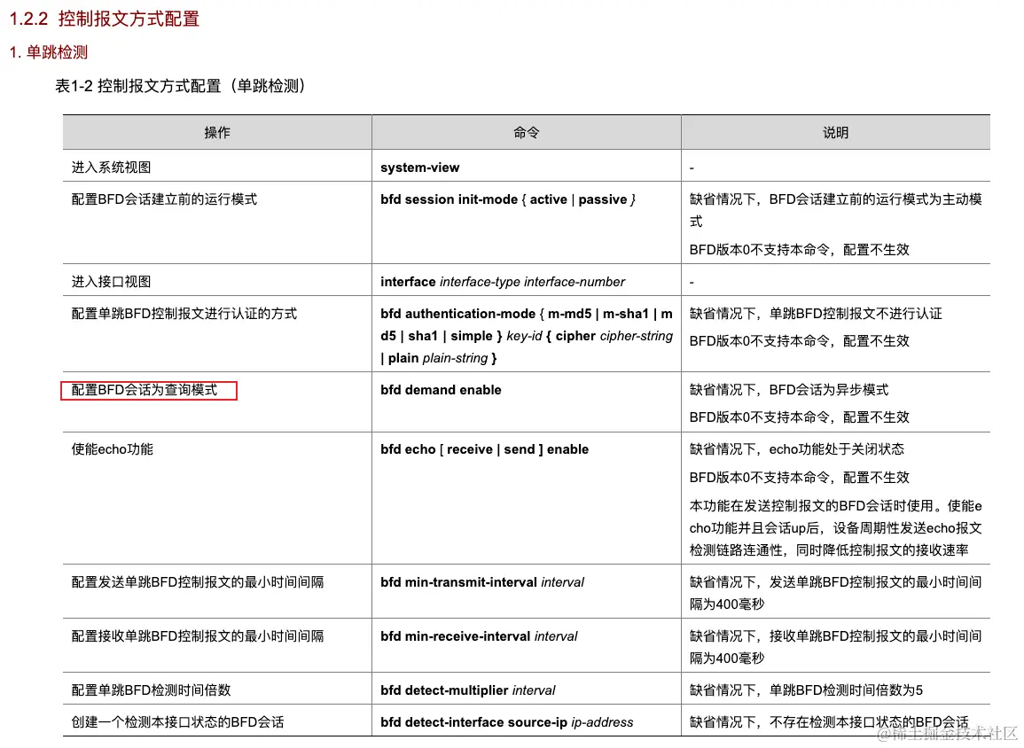Click the text '缺省情况下，不存在检测本接口状态的BFD会话'

829,722
